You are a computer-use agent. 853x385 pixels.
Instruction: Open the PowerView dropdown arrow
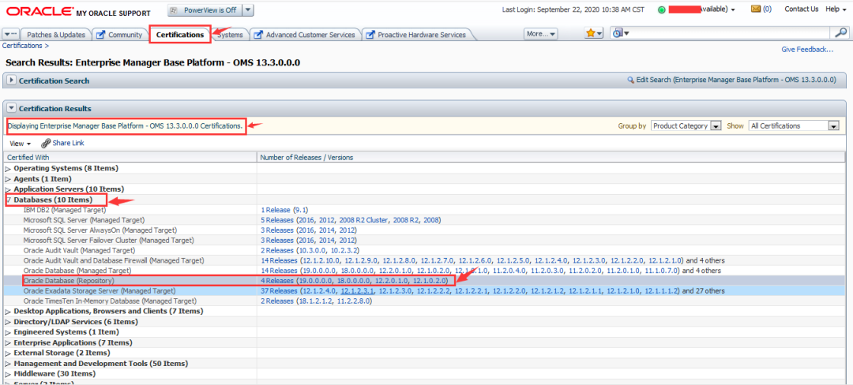click(247, 10)
